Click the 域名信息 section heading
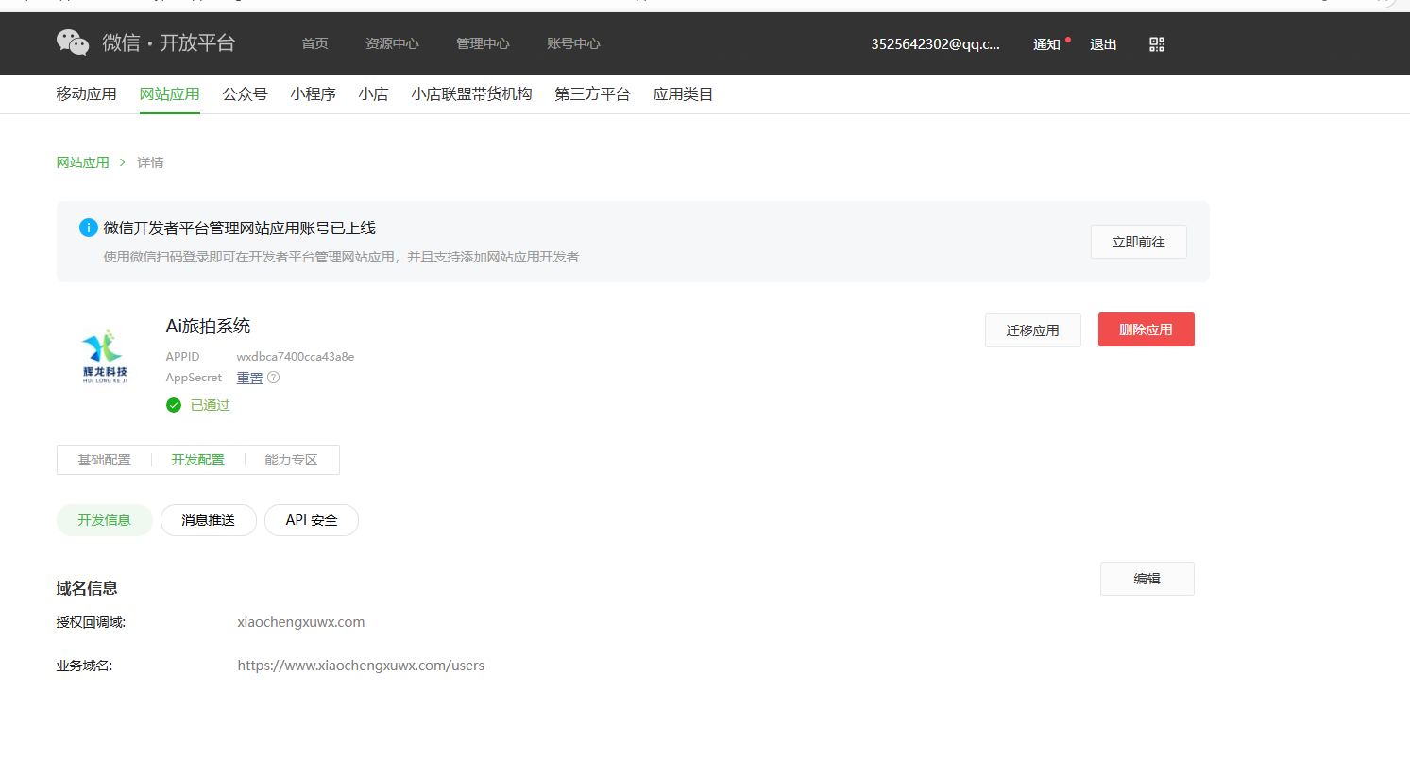This screenshot has height=759, width=1410. (x=87, y=588)
